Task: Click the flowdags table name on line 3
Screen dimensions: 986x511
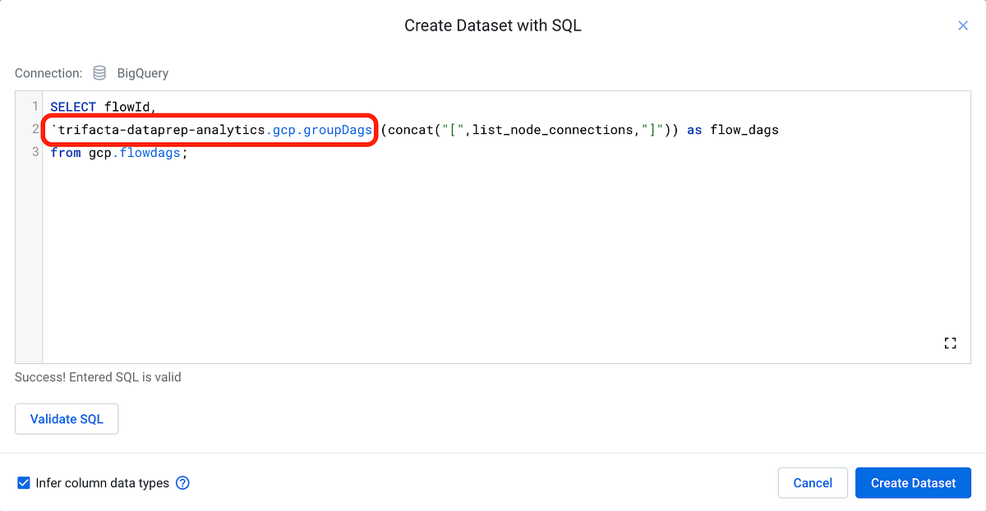Action: pos(149,152)
